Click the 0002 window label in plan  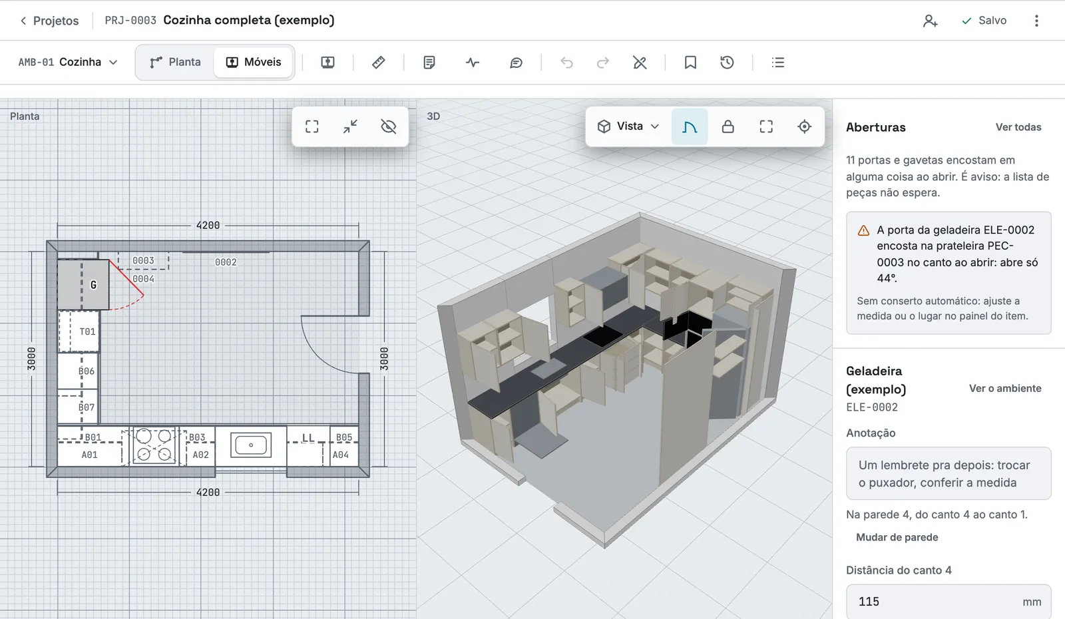tap(226, 262)
